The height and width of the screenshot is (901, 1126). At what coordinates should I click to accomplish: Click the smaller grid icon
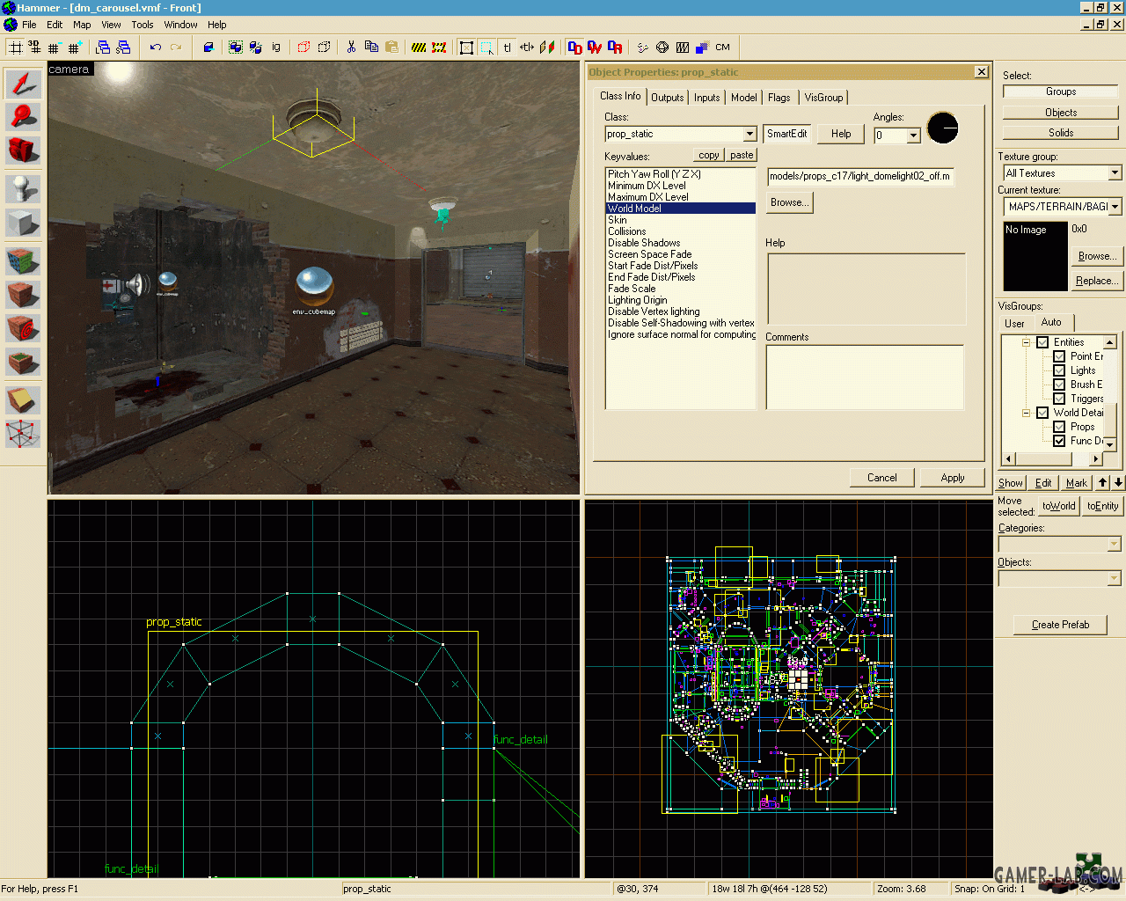[54, 48]
